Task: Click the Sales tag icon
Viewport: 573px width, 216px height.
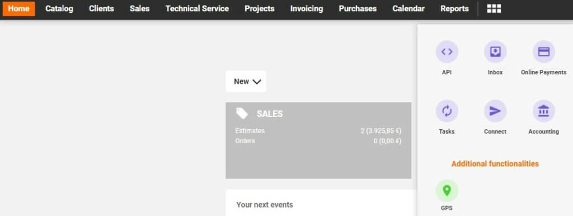Action: pyautogui.click(x=242, y=113)
